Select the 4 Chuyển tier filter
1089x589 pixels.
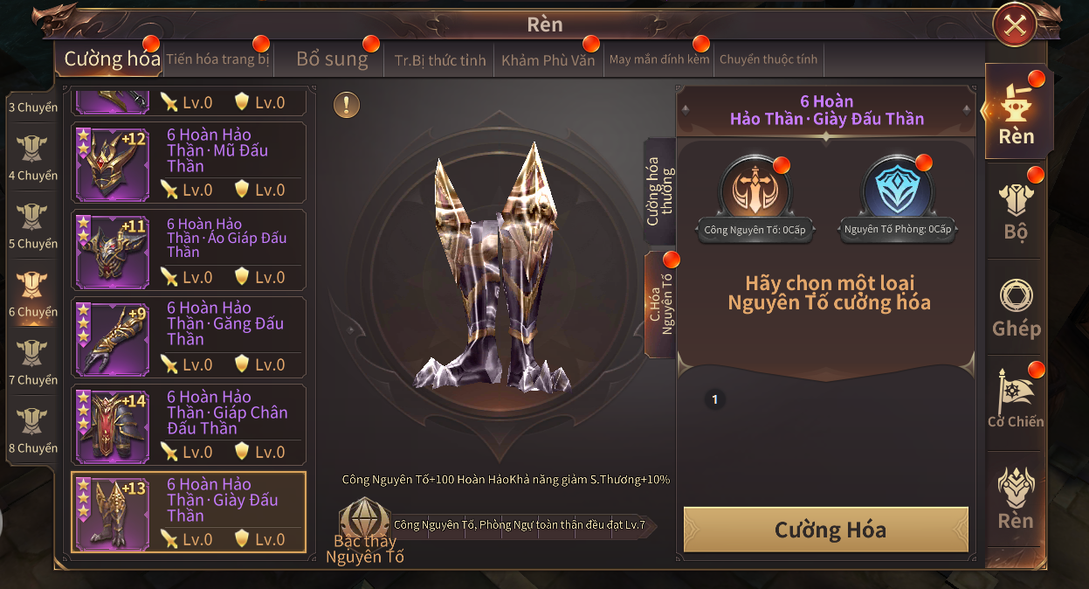(x=33, y=159)
